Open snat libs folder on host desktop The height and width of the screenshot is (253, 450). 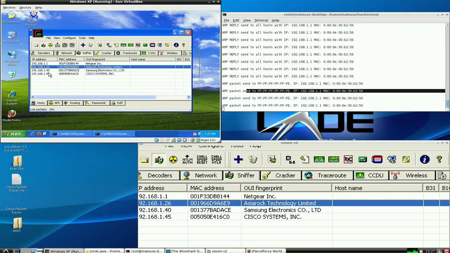(x=17, y=163)
